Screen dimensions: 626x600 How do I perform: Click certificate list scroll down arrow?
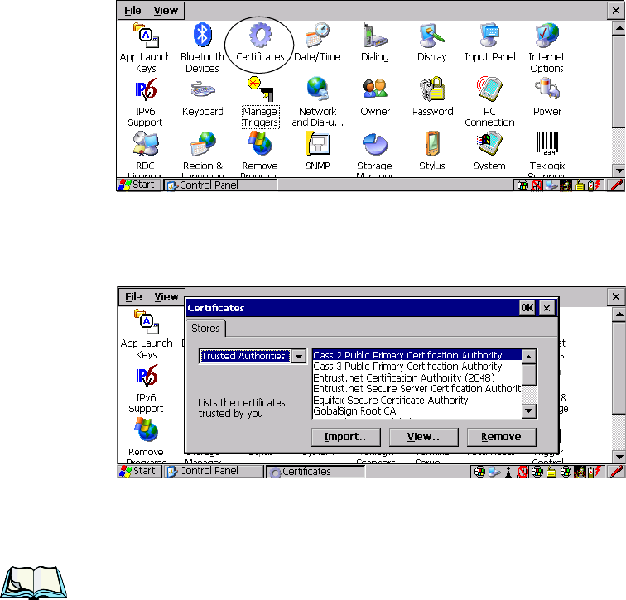click(528, 410)
